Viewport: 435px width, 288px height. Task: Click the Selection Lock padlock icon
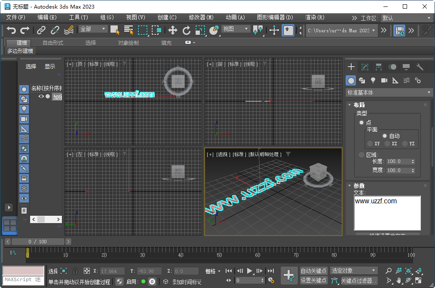tap(75, 271)
